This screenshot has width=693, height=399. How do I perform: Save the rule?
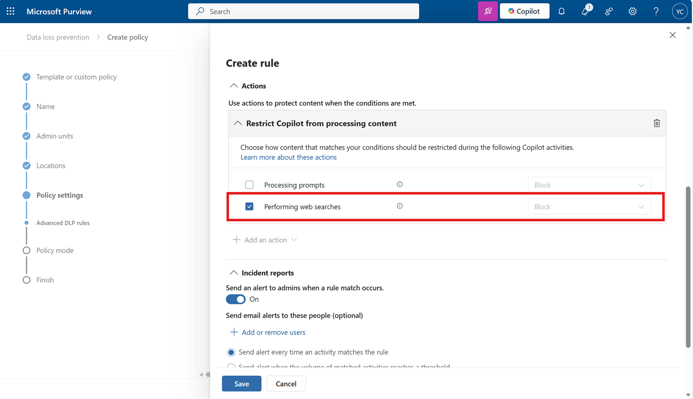click(x=241, y=384)
